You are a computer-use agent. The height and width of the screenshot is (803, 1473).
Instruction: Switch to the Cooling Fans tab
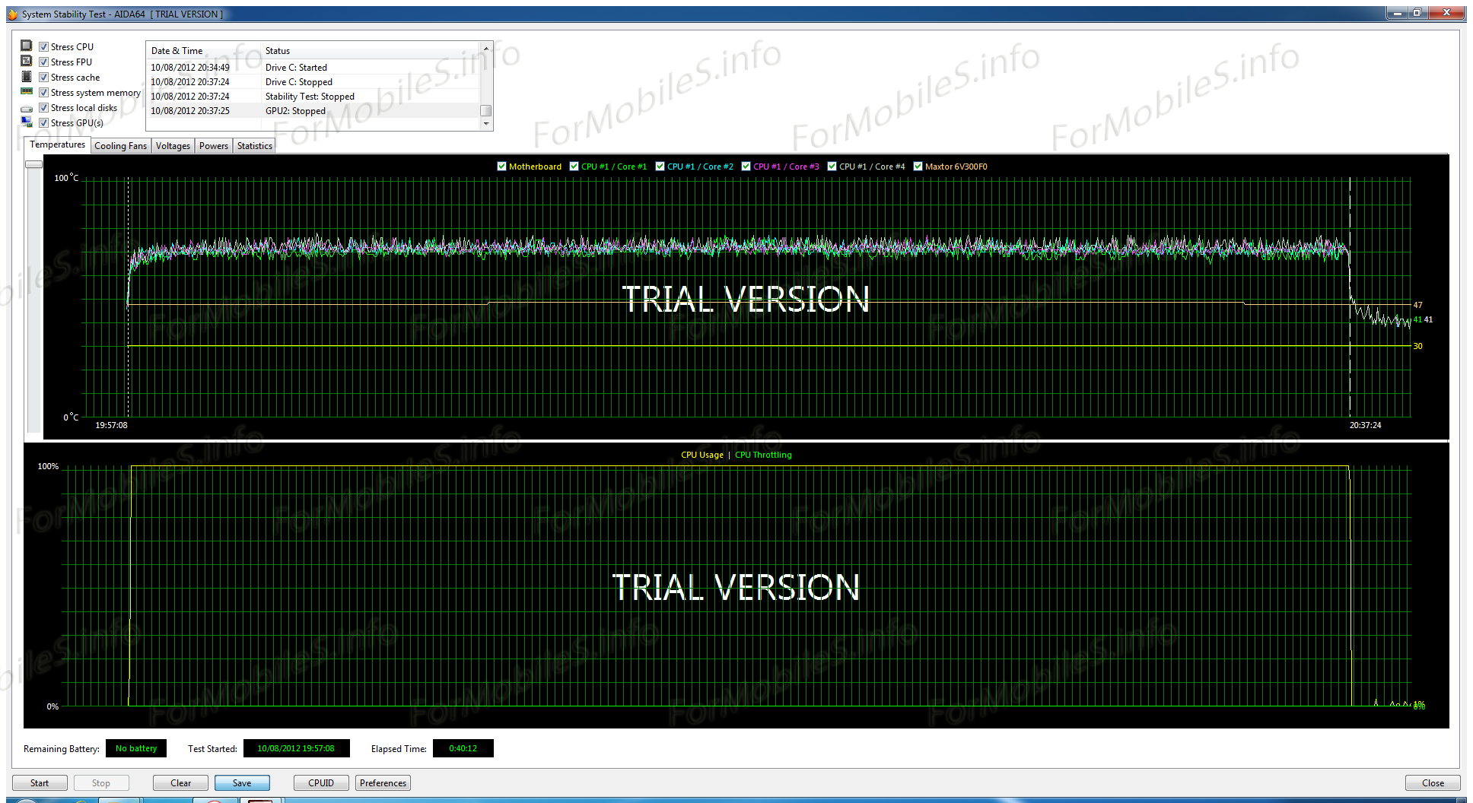(120, 146)
